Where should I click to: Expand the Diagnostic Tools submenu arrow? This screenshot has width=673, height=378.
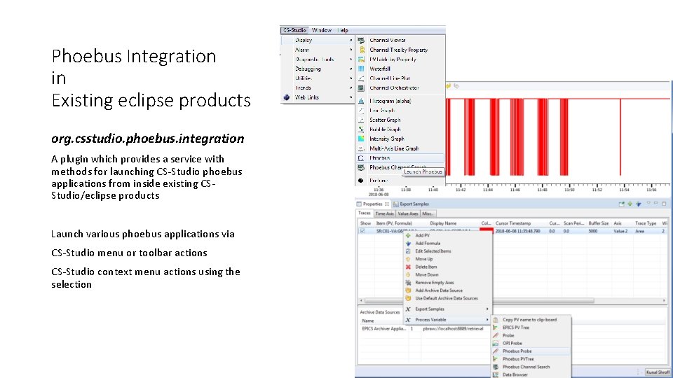tap(351, 59)
